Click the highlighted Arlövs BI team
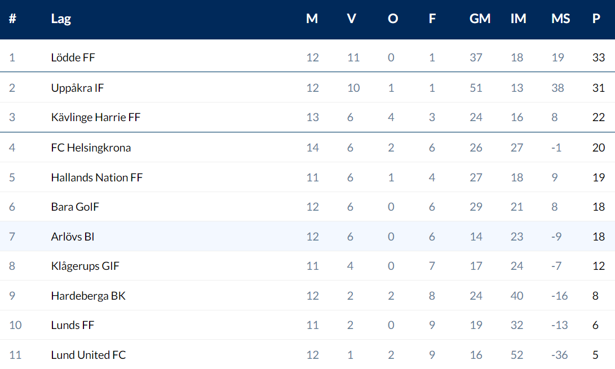Screen dimensions: 615x369 click(x=73, y=237)
